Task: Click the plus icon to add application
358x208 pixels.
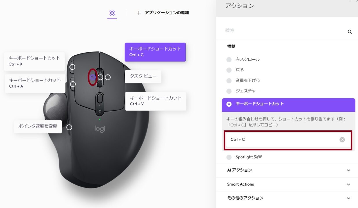Action: (139, 13)
